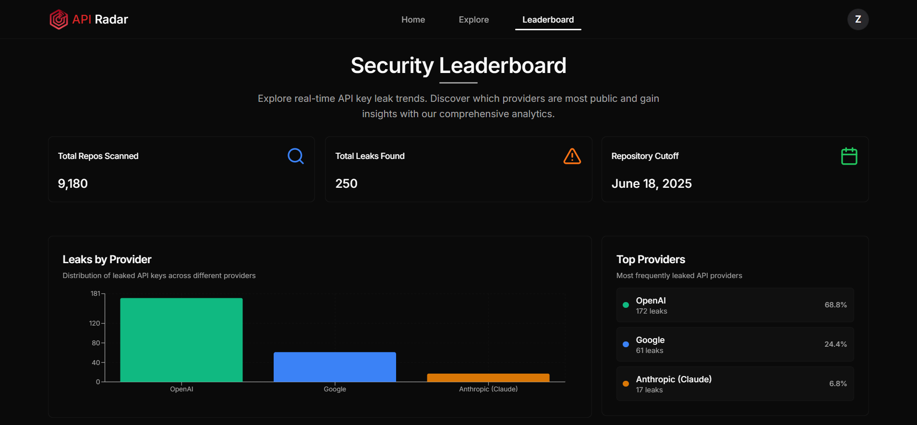The height and width of the screenshot is (425, 917).
Task: Click the 17 leaks count text
Action: click(x=649, y=390)
